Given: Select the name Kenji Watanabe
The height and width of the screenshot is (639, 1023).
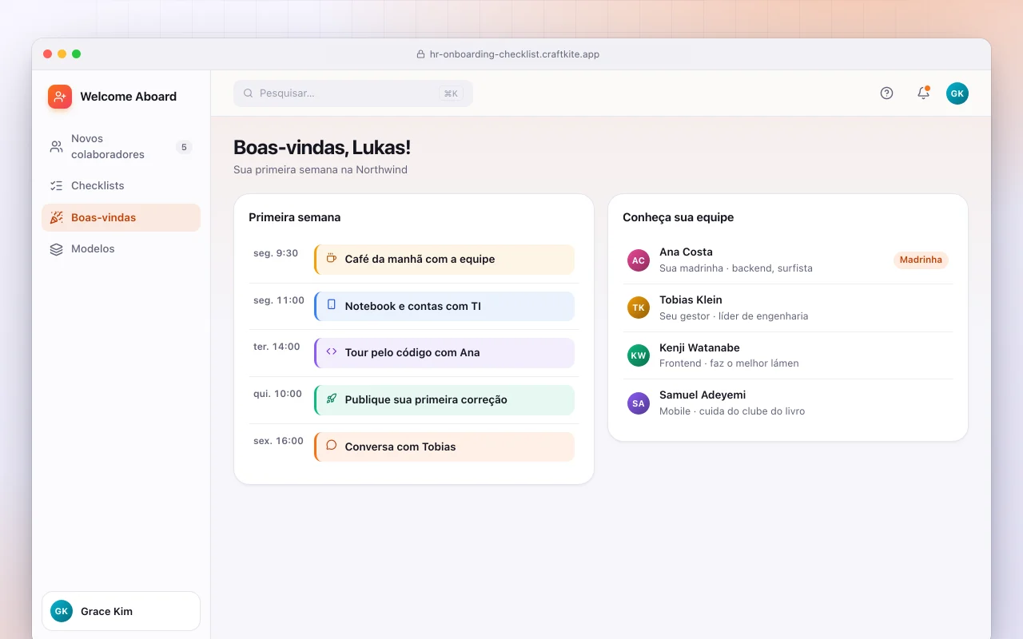Looking at the screenshot, I should tap(699, 347).
